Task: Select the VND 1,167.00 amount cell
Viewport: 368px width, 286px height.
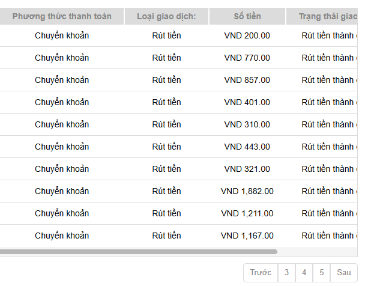Action: pyautogui.click(x=247, y=236)
